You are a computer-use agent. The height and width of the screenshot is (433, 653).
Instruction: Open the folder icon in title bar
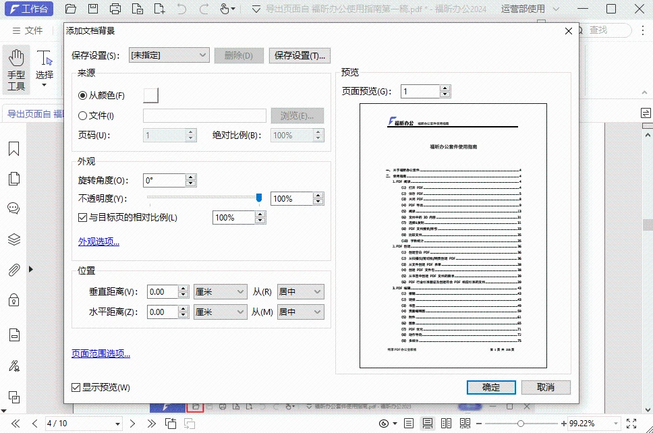71,9
